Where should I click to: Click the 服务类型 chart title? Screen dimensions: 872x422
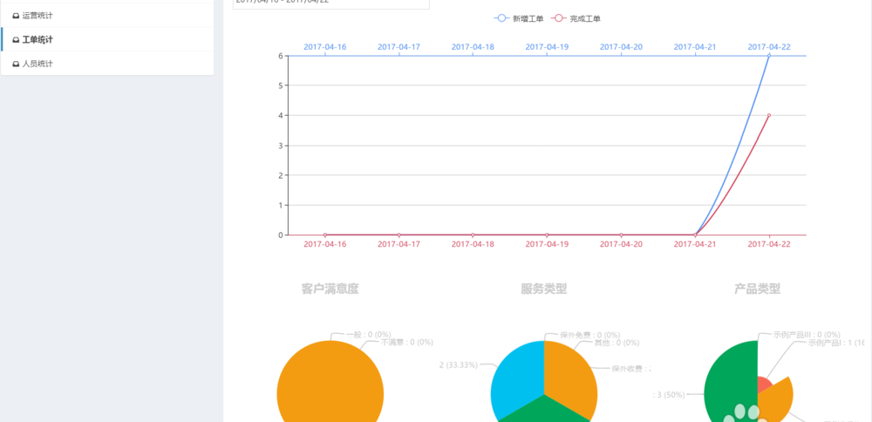click(x=544, y=289)
